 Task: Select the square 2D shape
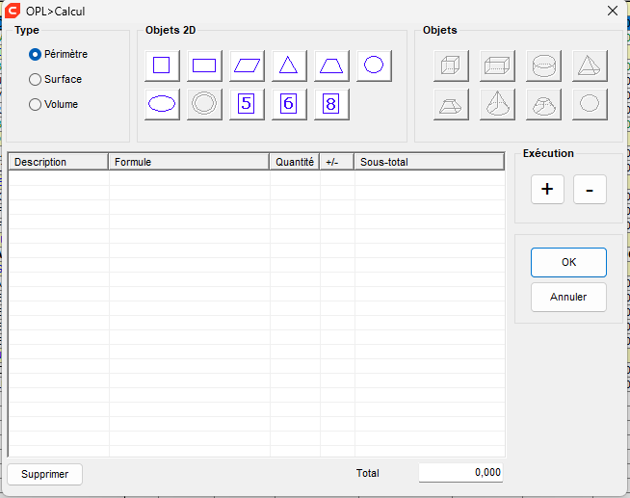(162, 66)
